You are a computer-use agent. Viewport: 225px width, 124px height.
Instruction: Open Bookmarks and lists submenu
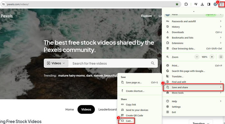tap(194, 38)
